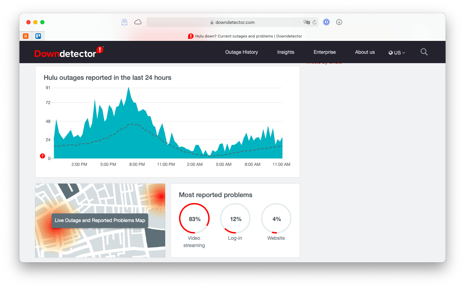Open the site search magnifier icon
This screenshot has height=288, width=465.
tap(424, 52)
